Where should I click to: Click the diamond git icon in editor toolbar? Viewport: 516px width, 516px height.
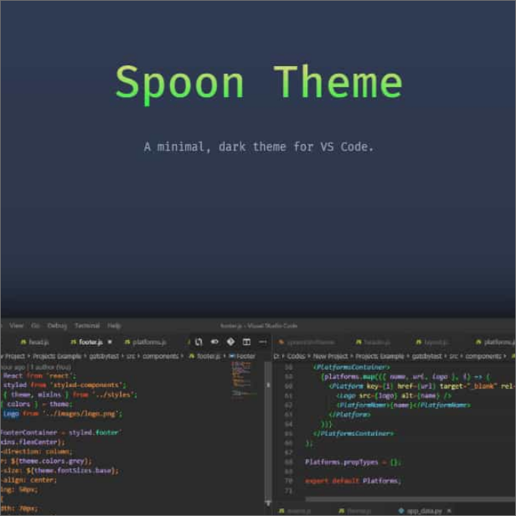pos(231,342)
